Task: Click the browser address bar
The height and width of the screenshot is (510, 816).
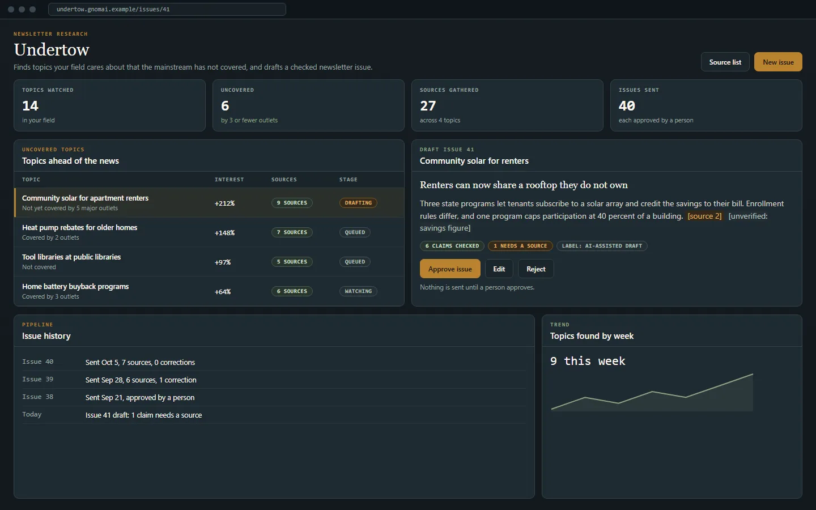Action: [167, 9]
